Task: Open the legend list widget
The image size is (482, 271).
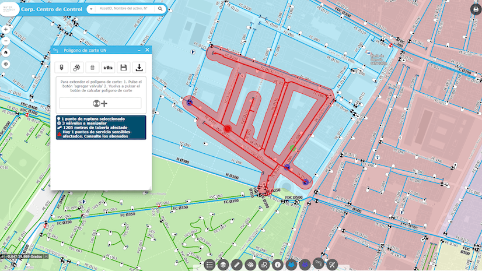Action: click(x=209, y=265)
